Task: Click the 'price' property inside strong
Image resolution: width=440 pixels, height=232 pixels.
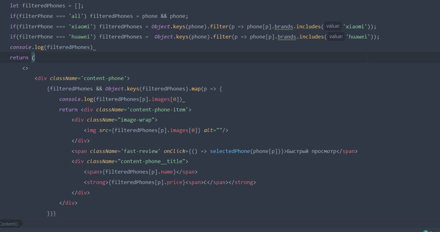Action: pos(174,182)
